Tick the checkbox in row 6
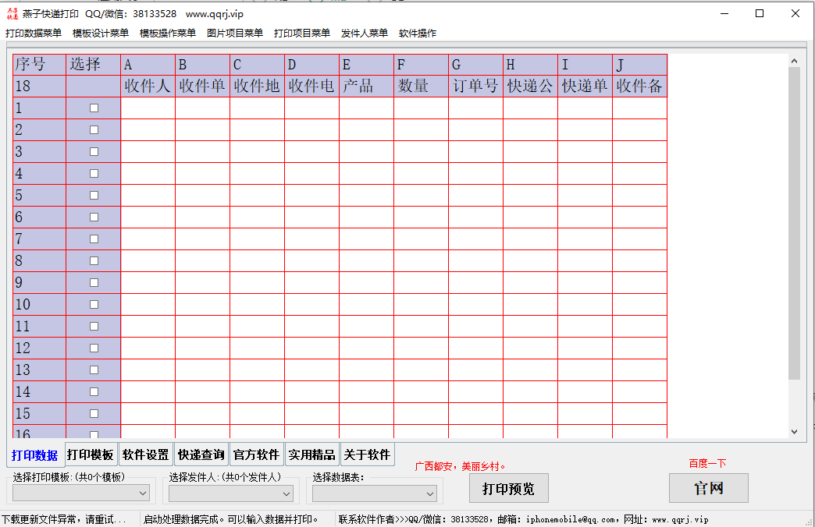 (94, 217)
